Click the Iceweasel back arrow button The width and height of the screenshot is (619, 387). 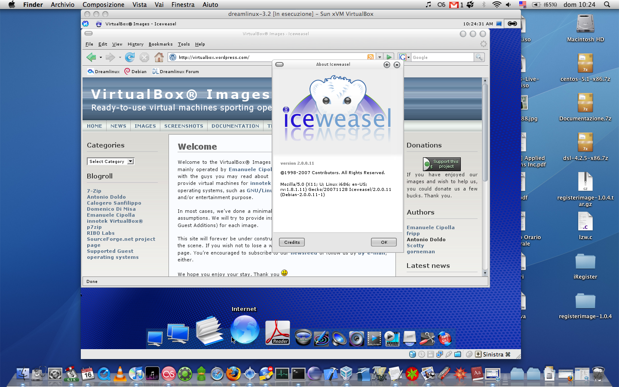[x=91, y=57]
